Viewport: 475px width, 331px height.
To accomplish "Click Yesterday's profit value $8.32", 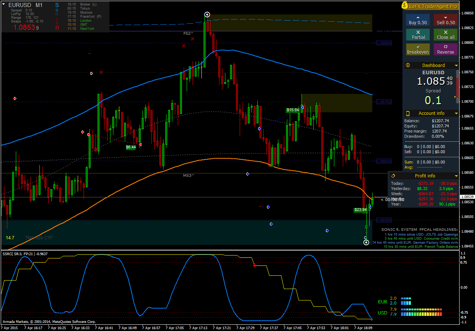I will 422,189.
